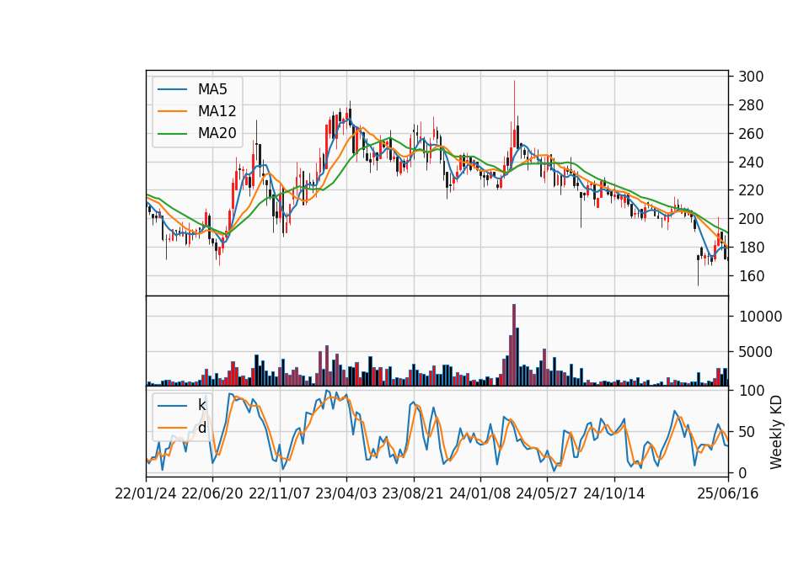Click the 240 price axis tick label
The height and width of the screenshot is (581, 809).
[751, 162]
